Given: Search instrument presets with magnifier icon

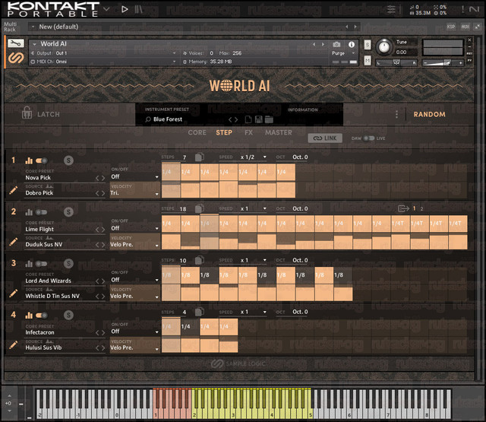Looking at the screenshot, I should [148, 119].
